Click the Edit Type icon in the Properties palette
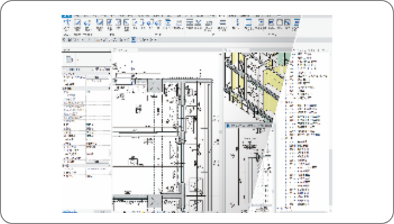394x224 pixels. [x=97, y=69]
